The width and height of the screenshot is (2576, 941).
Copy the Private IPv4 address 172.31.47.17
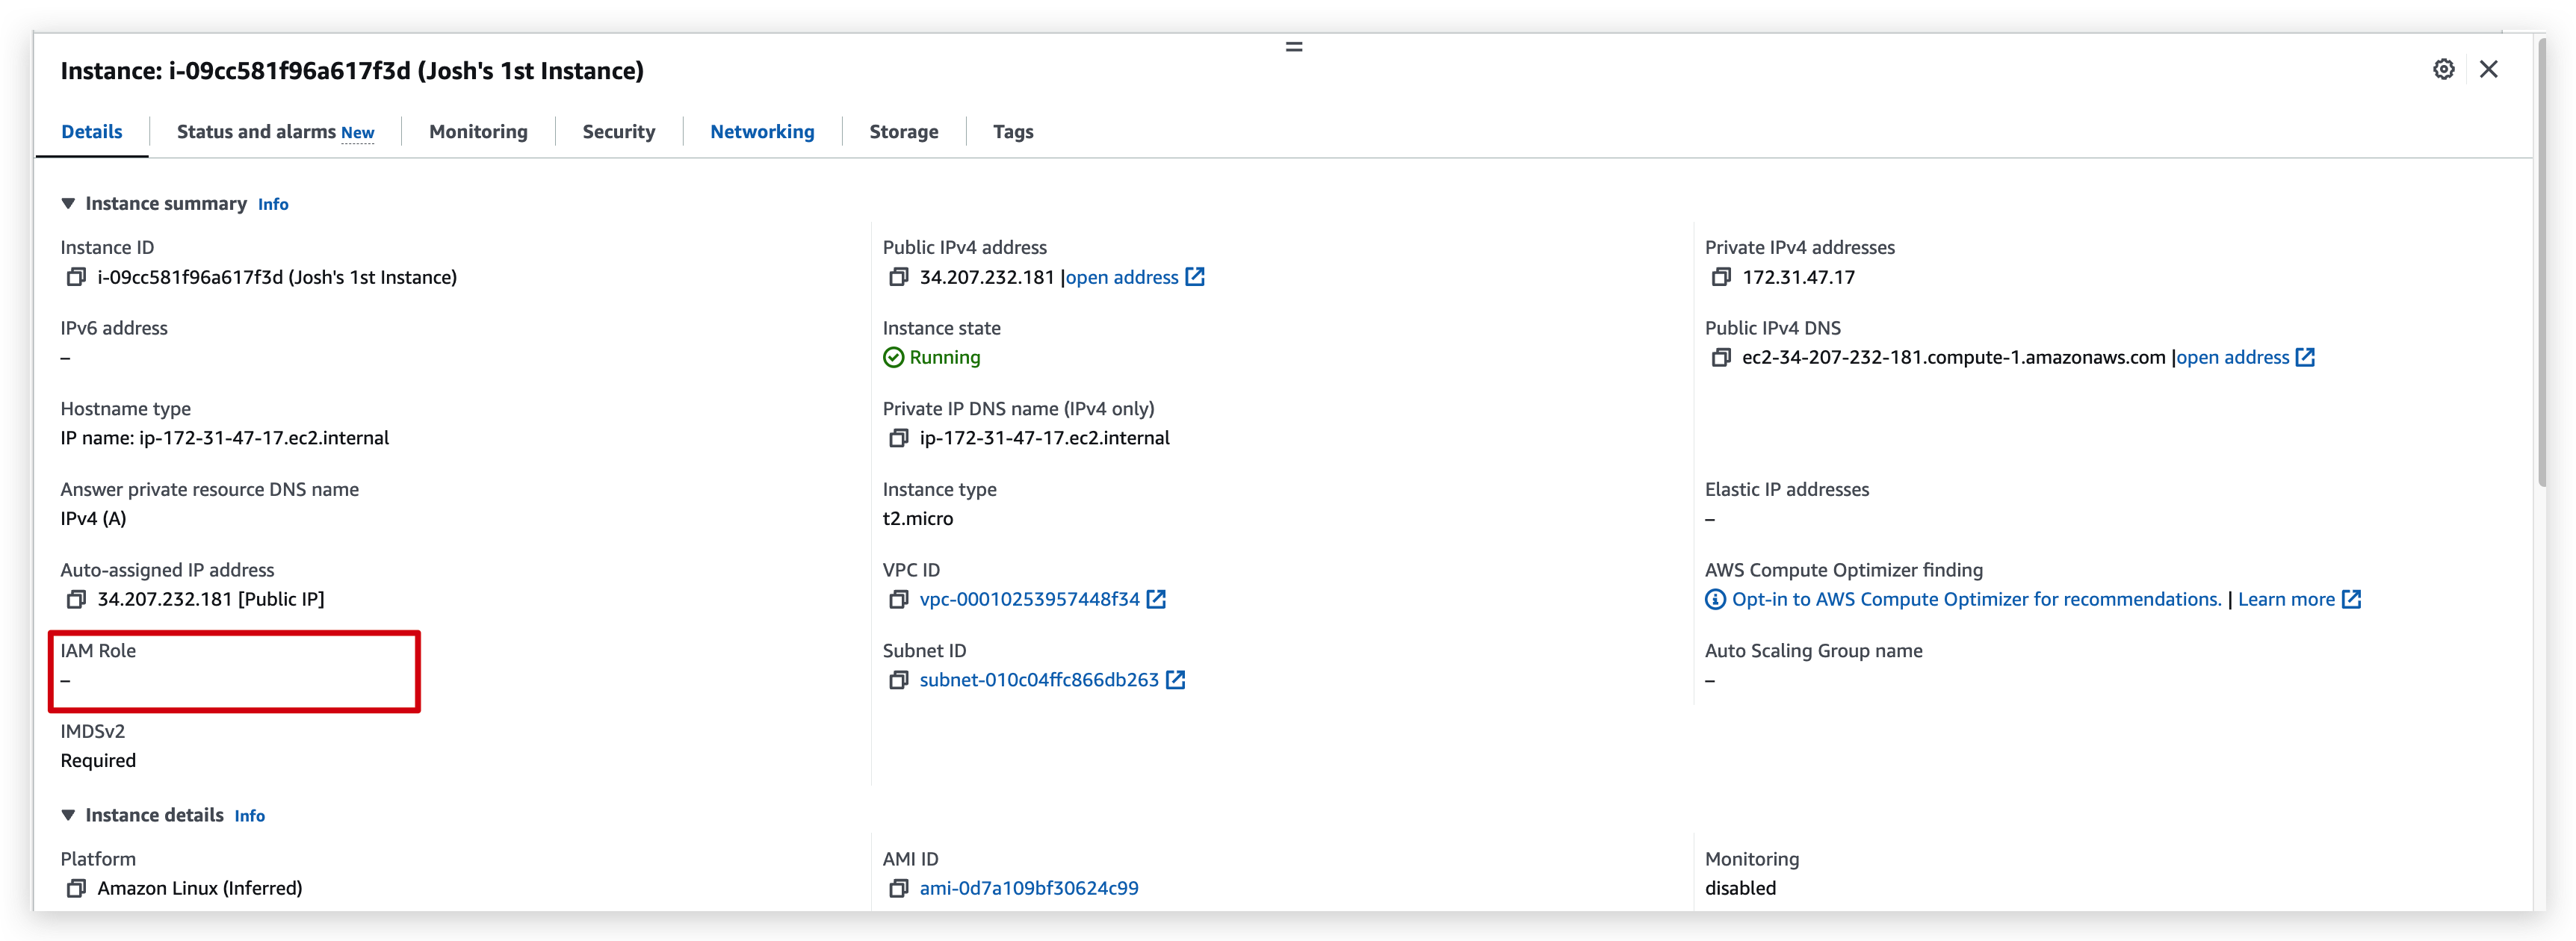tap(1722, 277)
